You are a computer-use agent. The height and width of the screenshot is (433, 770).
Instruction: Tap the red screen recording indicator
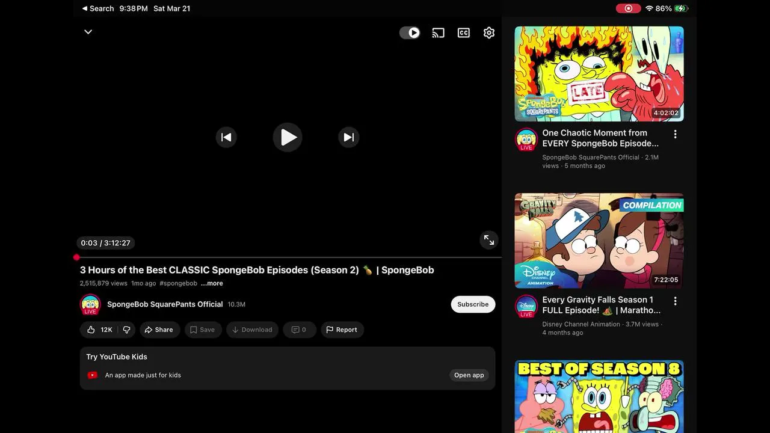pos(628,8)
